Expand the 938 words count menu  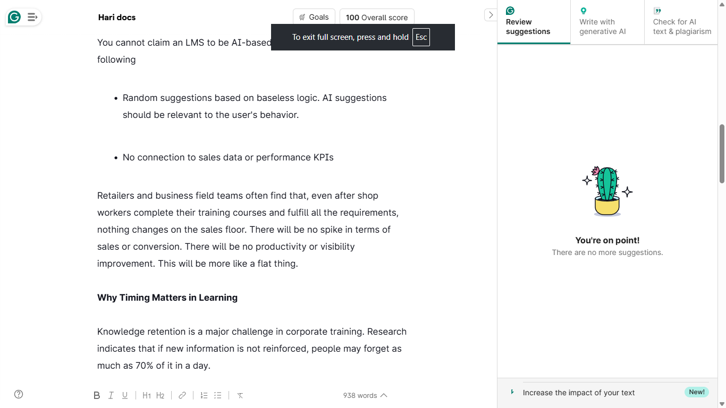pyautogui.click(x=365, y=395)
